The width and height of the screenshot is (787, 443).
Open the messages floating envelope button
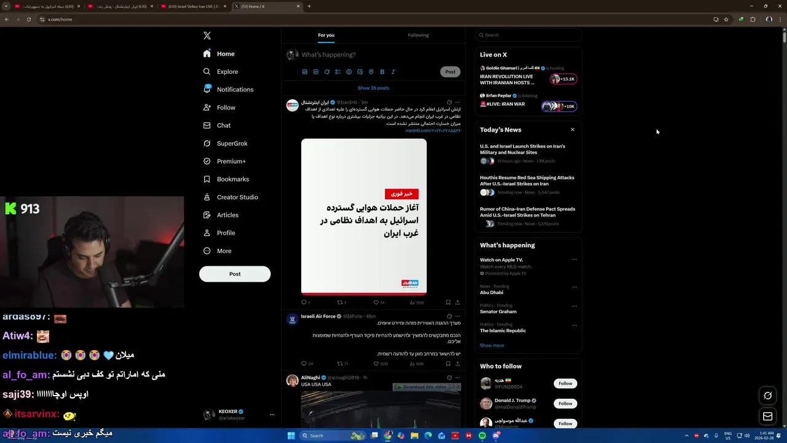pos(767,417)
